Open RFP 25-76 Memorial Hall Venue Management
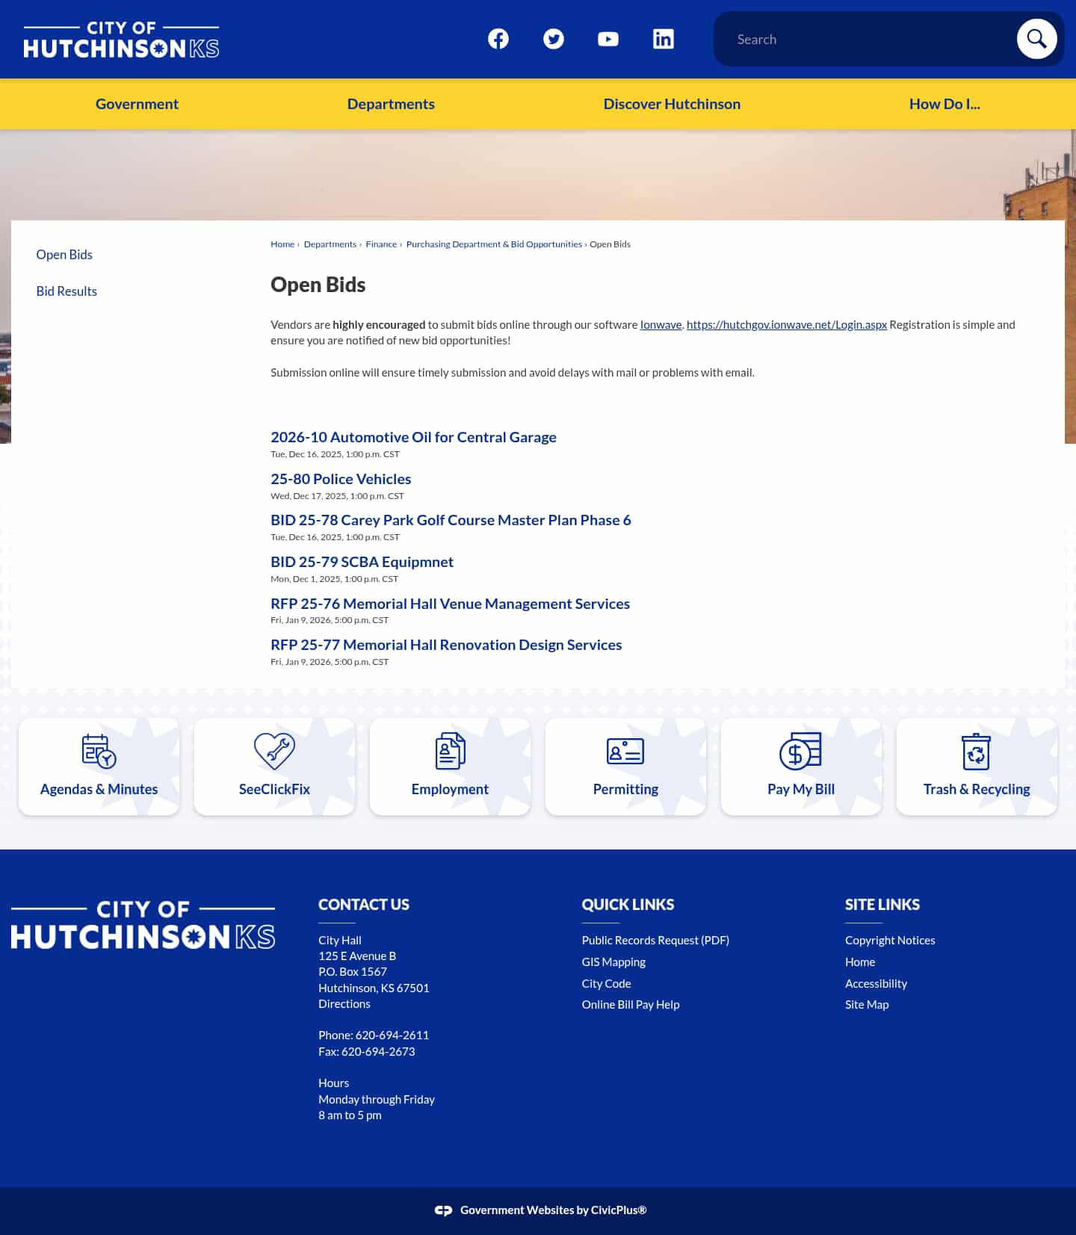The height and width of the screenshot is (1235, 1076). [450, 604]
